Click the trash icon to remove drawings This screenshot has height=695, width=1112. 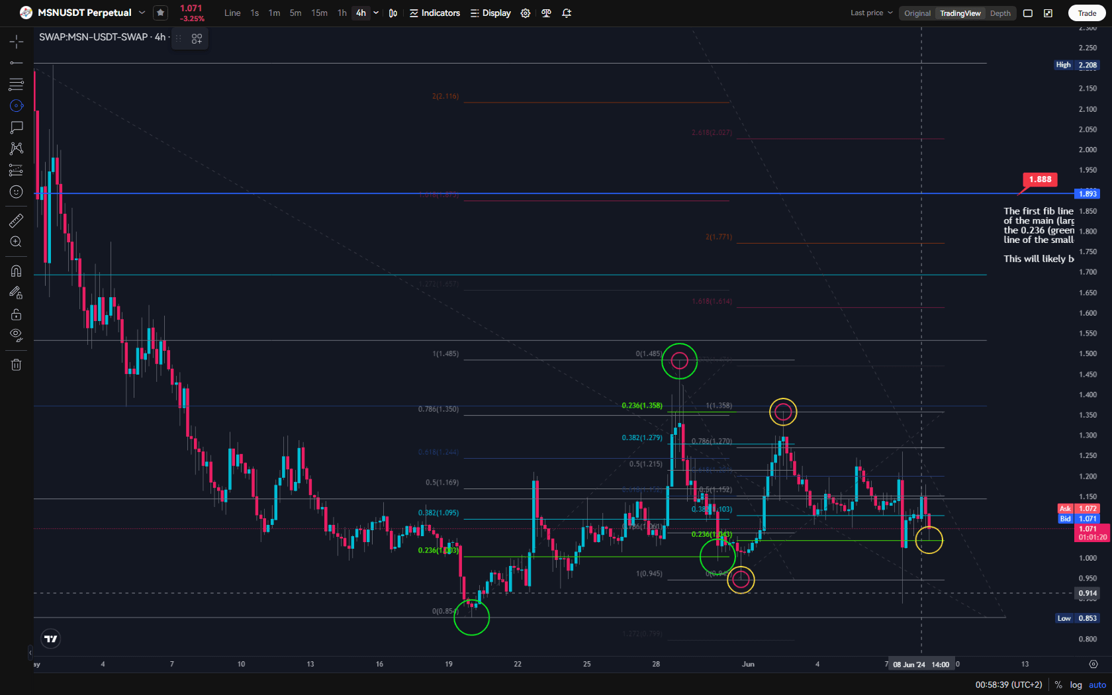17,365
